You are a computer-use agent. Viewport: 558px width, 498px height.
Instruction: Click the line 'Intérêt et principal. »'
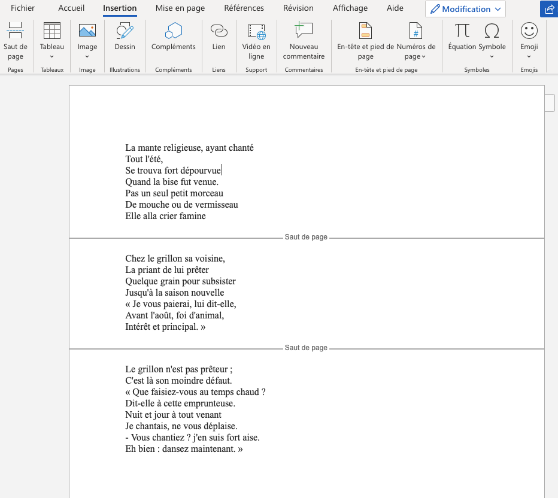165,327
